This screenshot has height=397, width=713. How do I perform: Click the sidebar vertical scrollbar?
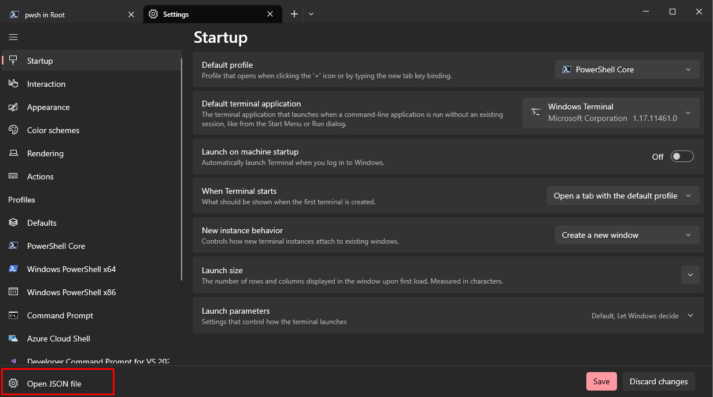tap(182, 168)
